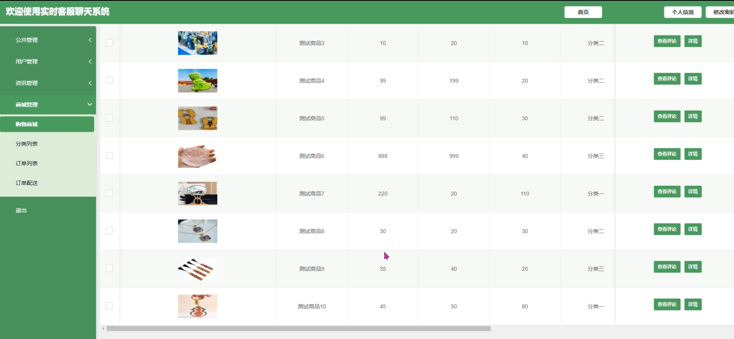View comments for 测试商品5
The image size is (734, 339).
point(667,116)
